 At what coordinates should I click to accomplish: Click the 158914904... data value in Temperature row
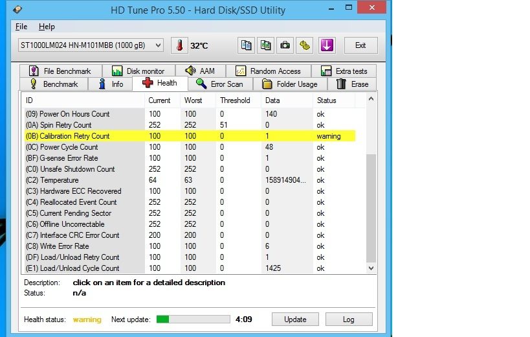[x=285, y=180]
